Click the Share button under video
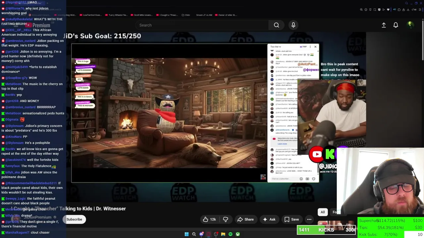This screenshot has width=424, height=238. [245, 219]
